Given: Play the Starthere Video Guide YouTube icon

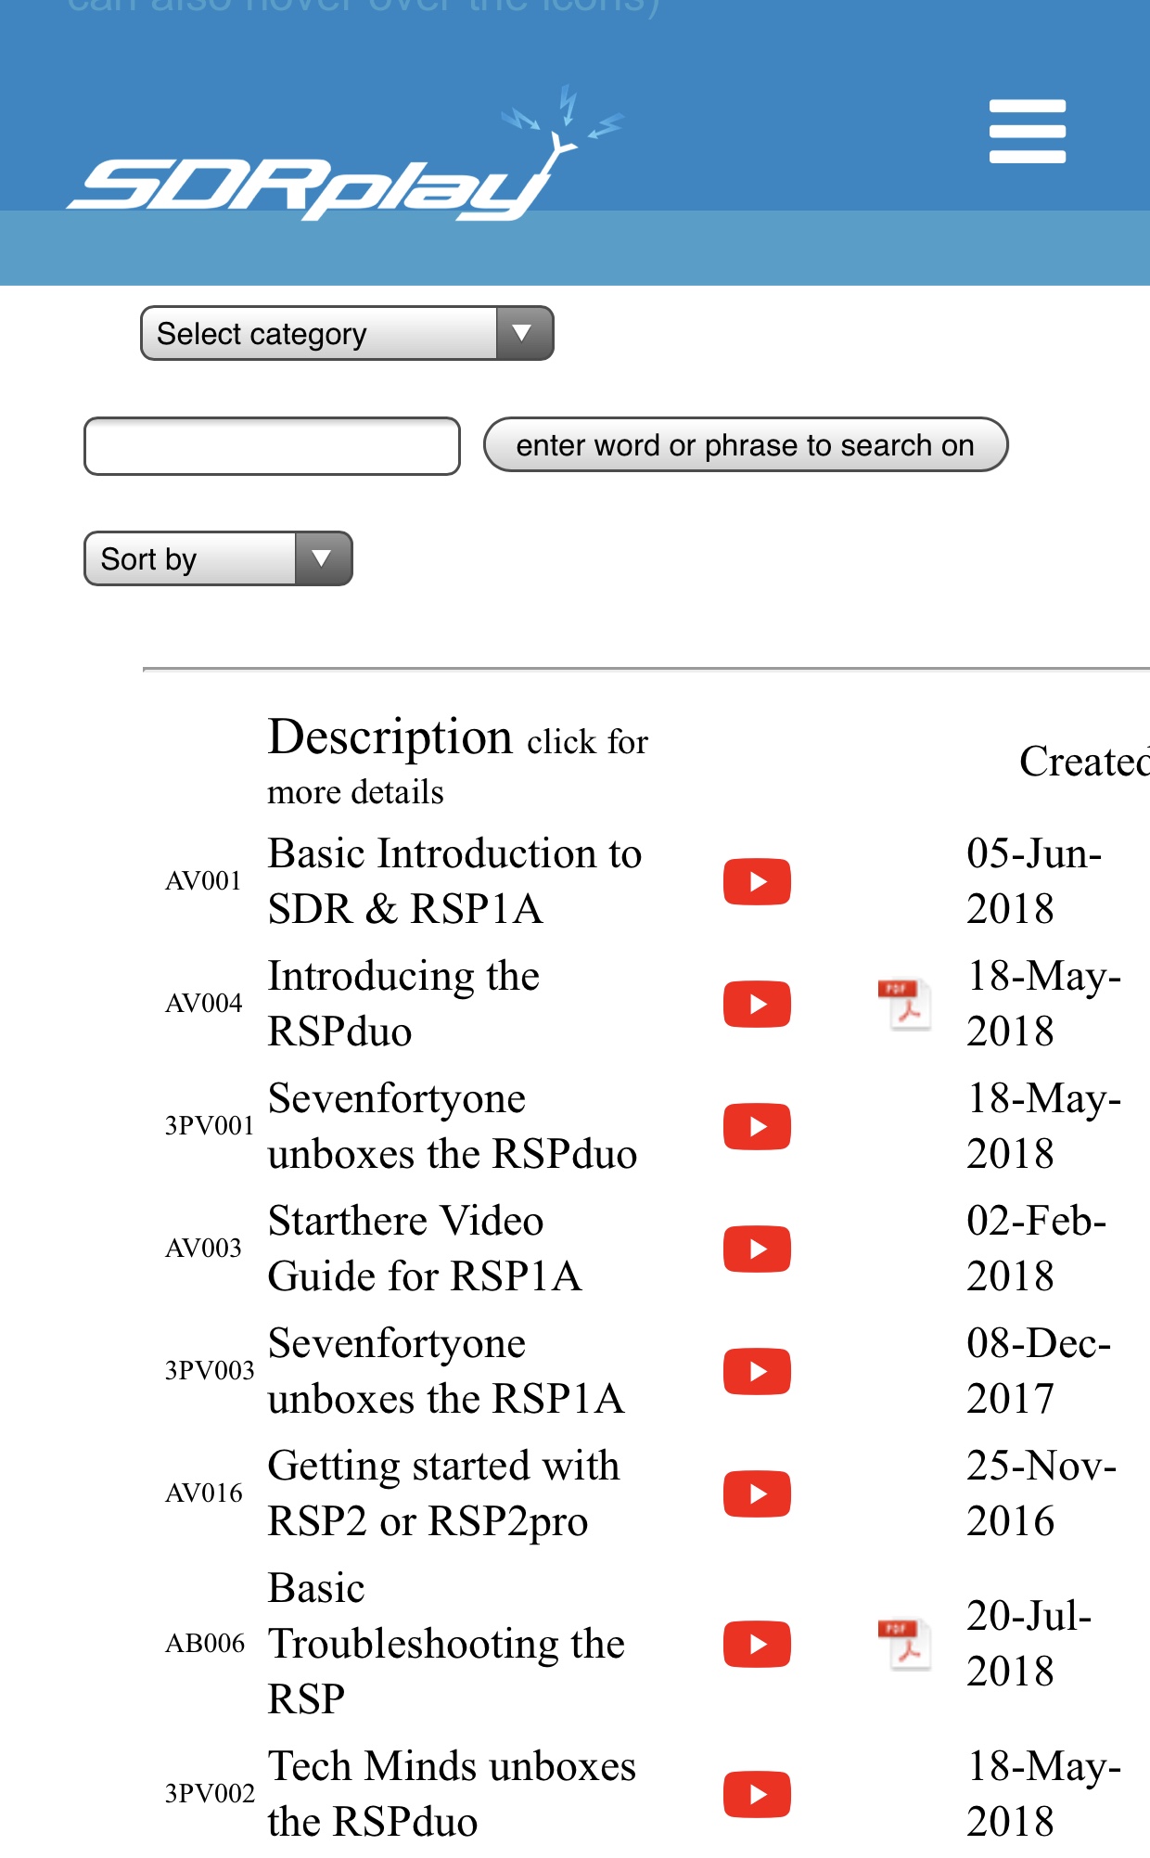Looking at the screenshot, I should (x=757, y=1249).
